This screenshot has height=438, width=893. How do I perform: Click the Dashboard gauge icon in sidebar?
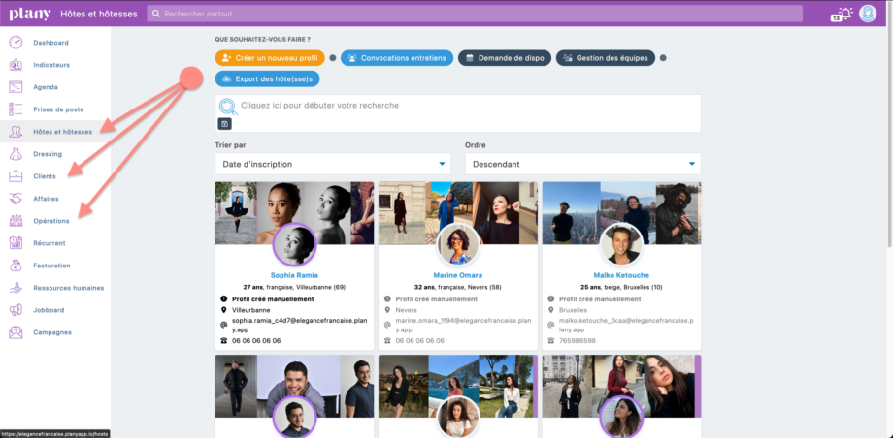16,43
